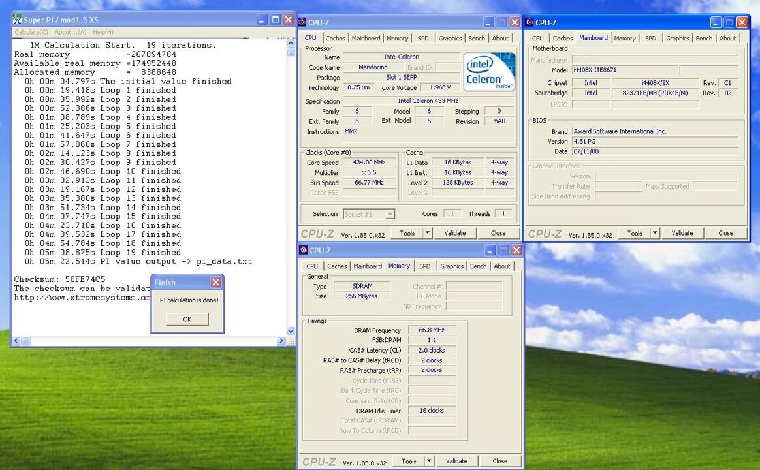Screen dimensions: 760x470
Task: Open the Tools dropdown arrow in Mainboard window
Action: point(655,233)
